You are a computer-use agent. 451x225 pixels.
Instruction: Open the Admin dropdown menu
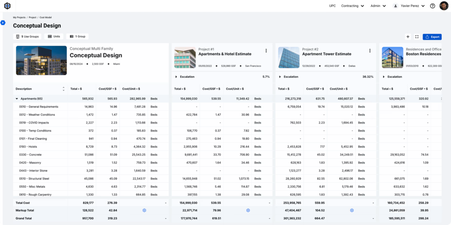[378, 6]
